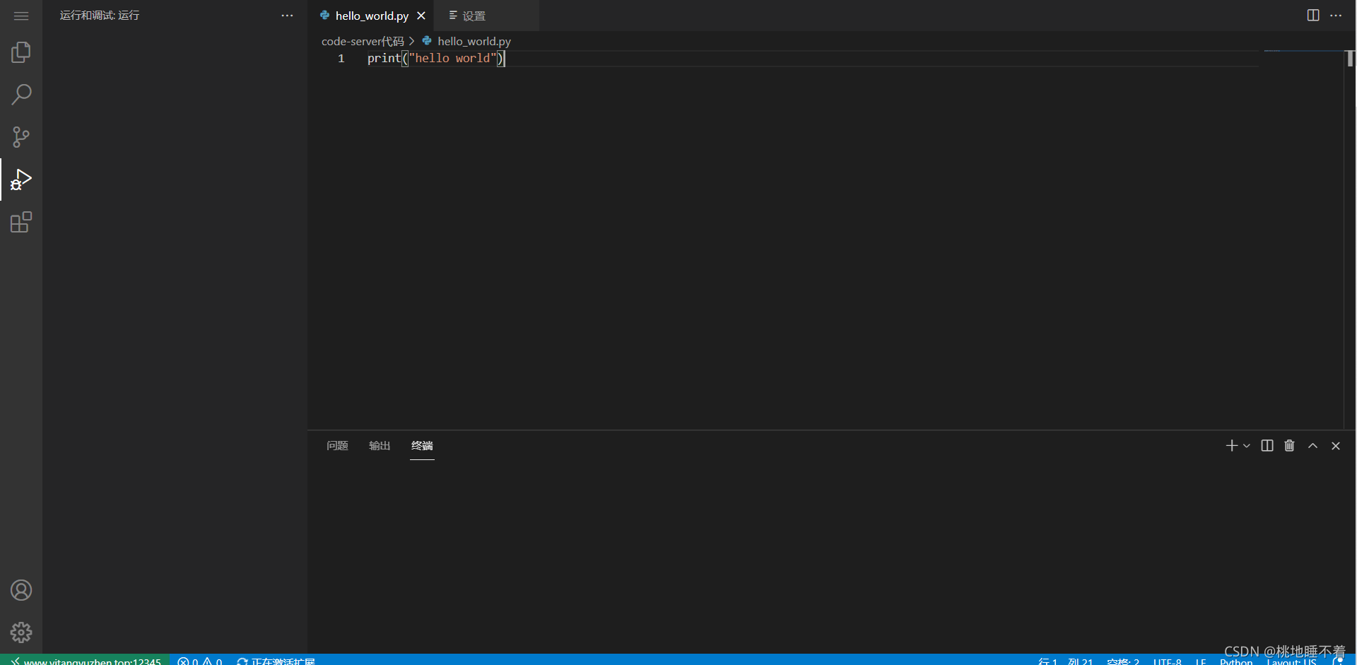Open the hamburger application menu

click(21, 16)
